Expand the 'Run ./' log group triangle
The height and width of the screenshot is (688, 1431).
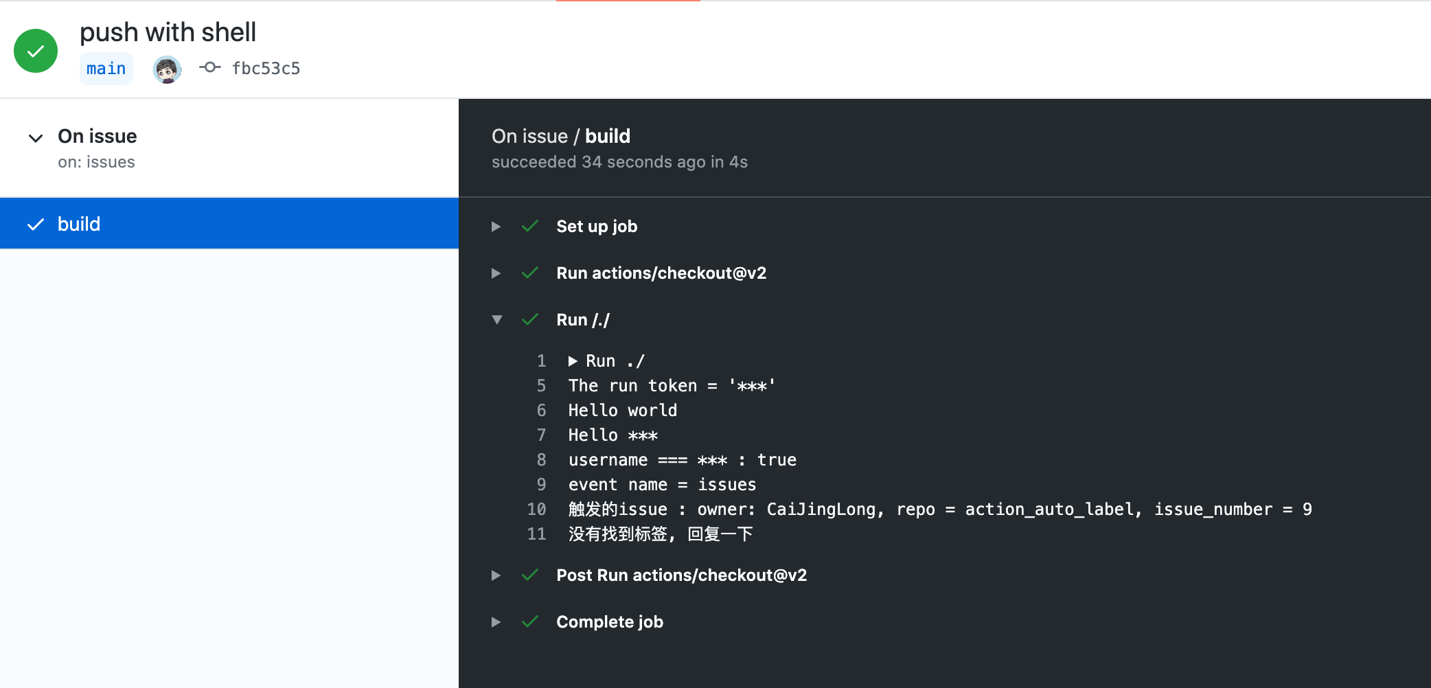pyautogui.click(x=573, y=361)
